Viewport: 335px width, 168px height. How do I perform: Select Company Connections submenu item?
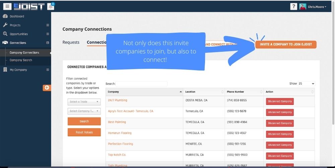(24, 52)
